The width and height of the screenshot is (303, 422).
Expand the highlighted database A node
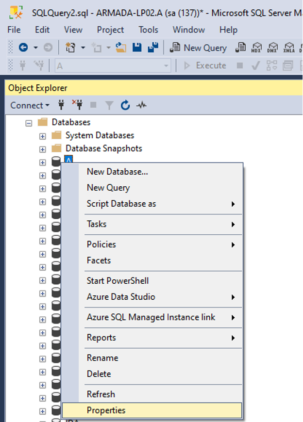pyautogui.click(x=43, y=162)
